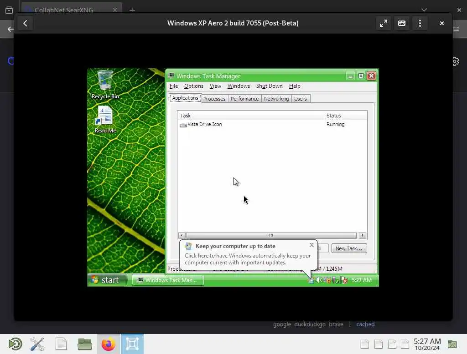Close the update balloon notification
Screen dimensions: 467x354
[x=311, y=245]
